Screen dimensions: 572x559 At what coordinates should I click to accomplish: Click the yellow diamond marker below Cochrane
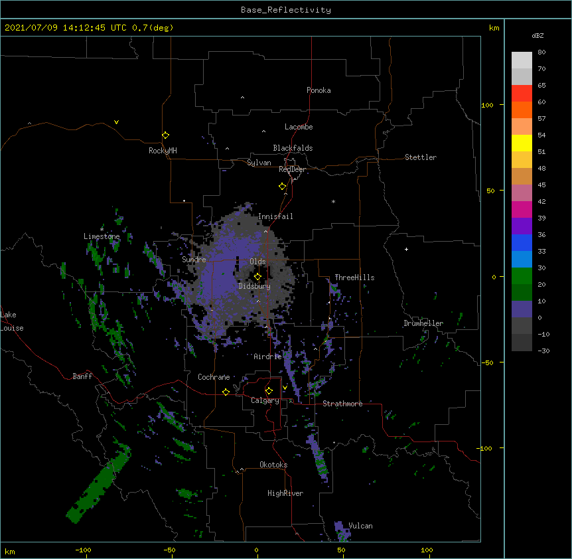[226, 392]
